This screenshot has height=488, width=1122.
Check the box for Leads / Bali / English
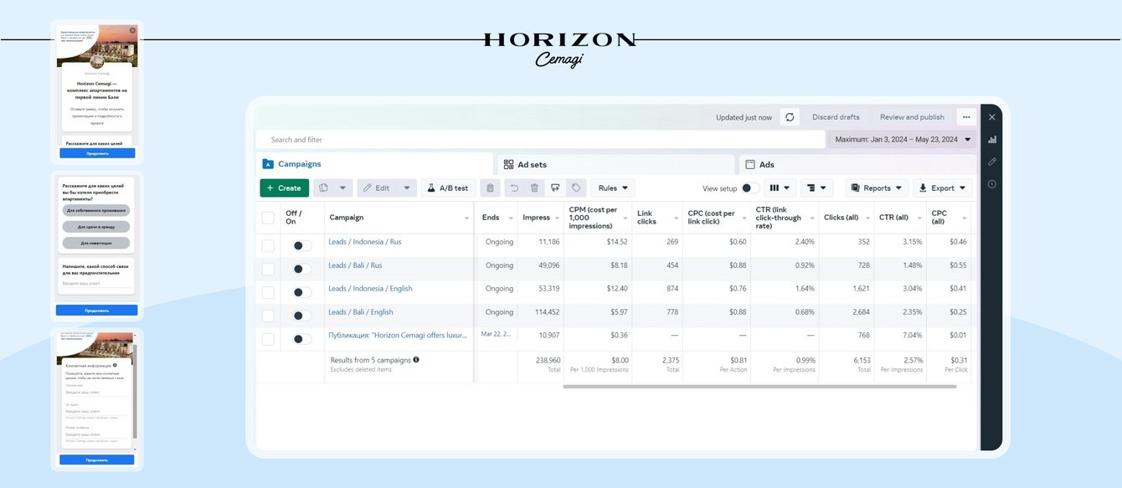[268, 316]
